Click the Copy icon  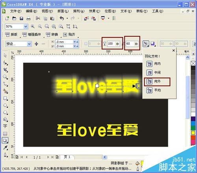(x=45, y=19)
